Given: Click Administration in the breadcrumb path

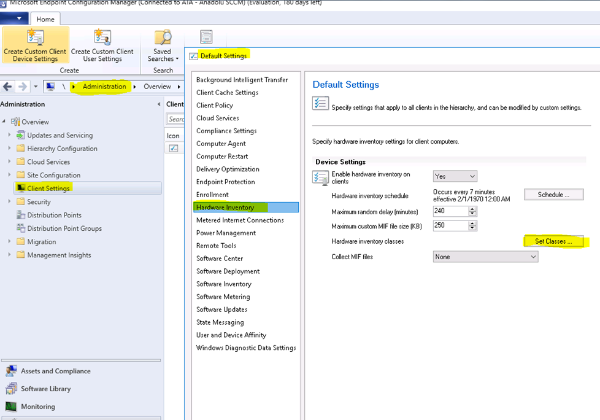Looking at the screenshot, I should coord(104,87).
